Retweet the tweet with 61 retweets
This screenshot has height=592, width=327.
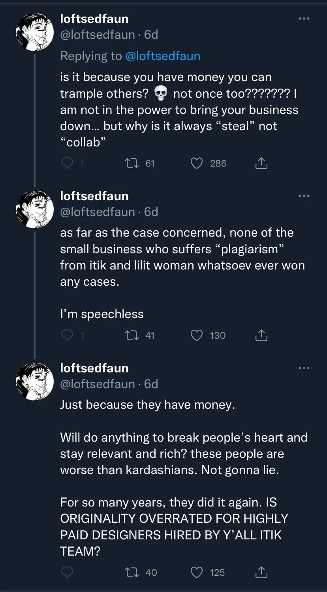click(130, 163)
